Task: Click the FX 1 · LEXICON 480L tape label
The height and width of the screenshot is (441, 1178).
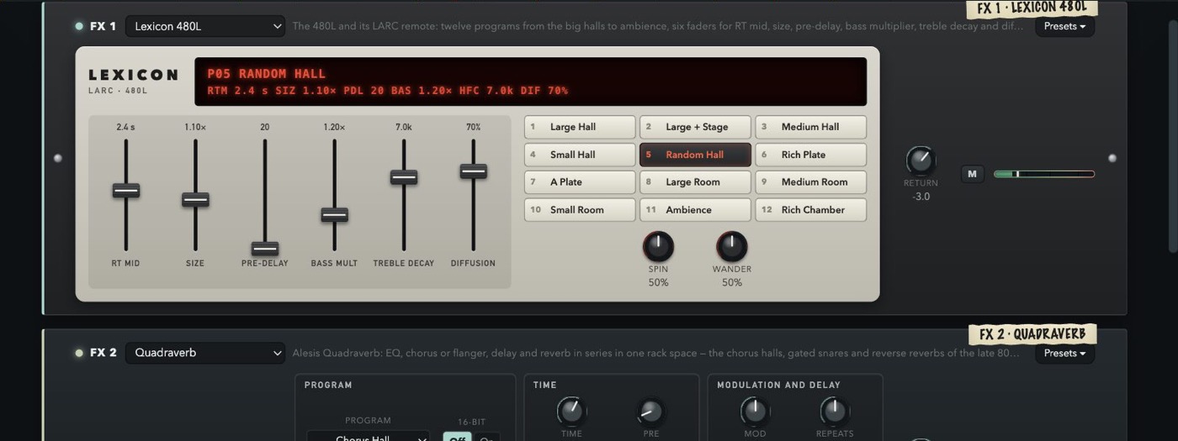Action: (1032, 8)
